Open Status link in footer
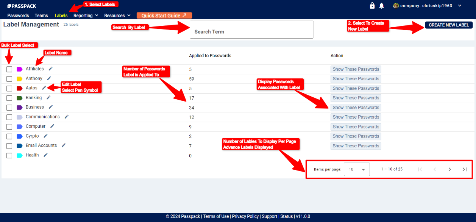The height and width of the screenshot is (222, 476). [287, 216]
